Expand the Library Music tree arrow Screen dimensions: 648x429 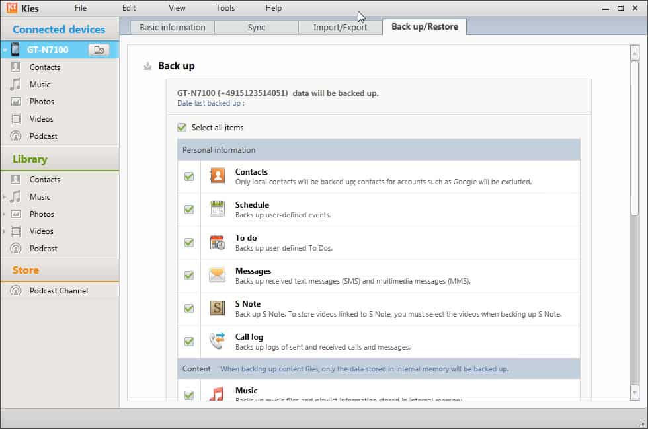pos(5,197)
